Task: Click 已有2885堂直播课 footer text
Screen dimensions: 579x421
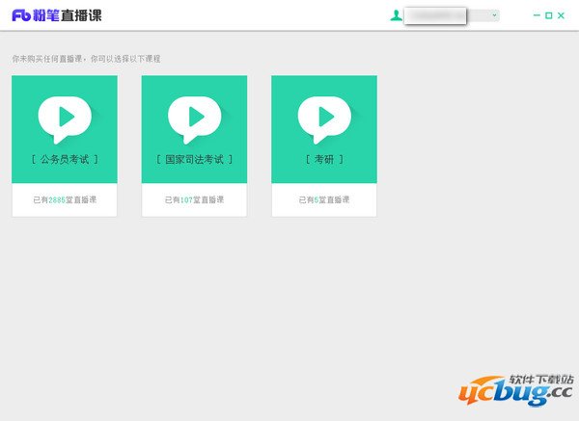Action: click(x=65, y=199)
